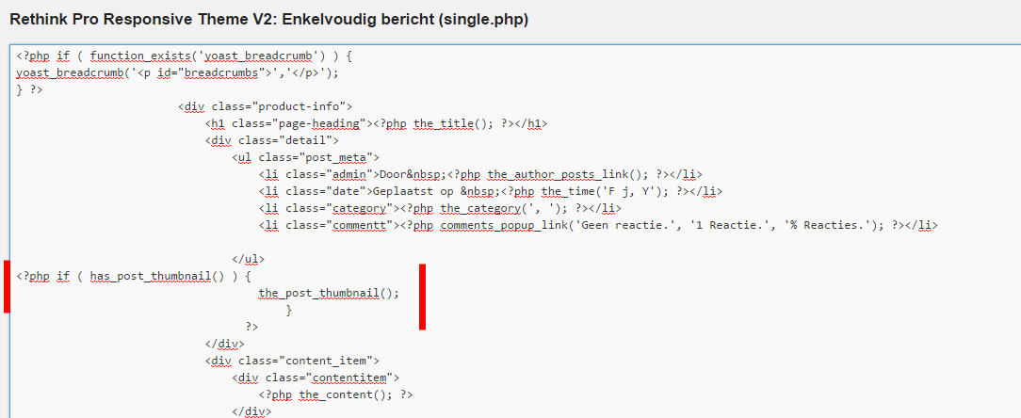This screenshot has height=418, width=1021.
Task: Place cursor on contentitem div line
Action: pyautogui.click(x=316, y=378)
